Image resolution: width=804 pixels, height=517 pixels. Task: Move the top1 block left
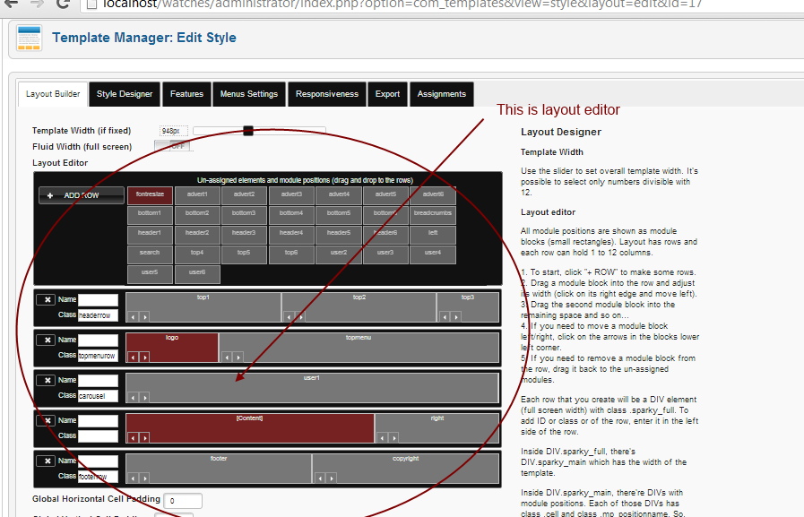[134, 316]
